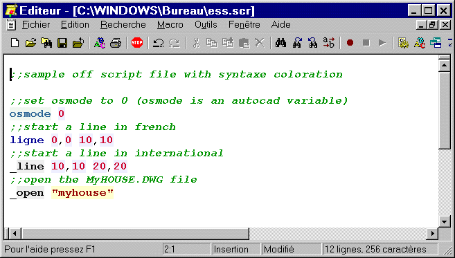The height and width of the screenshot is (258, 455).
Task: Click the "_line" command text
Action: [27, 167]
